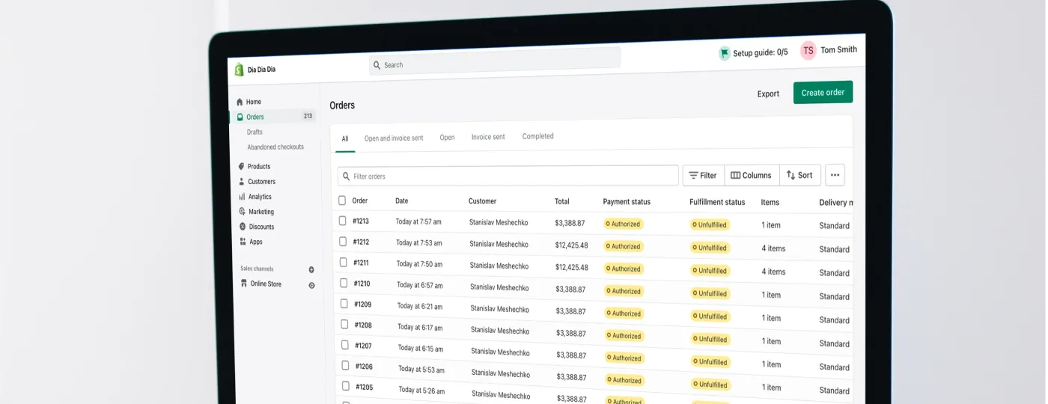Select checkbox for order #1213
This screenshot has width=1048, height=404.
342,221
